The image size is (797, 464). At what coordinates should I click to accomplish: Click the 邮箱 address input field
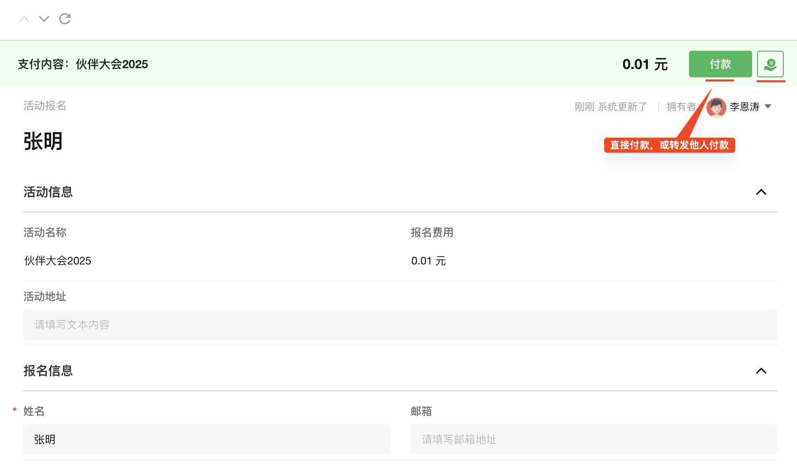tap(594, 439)
